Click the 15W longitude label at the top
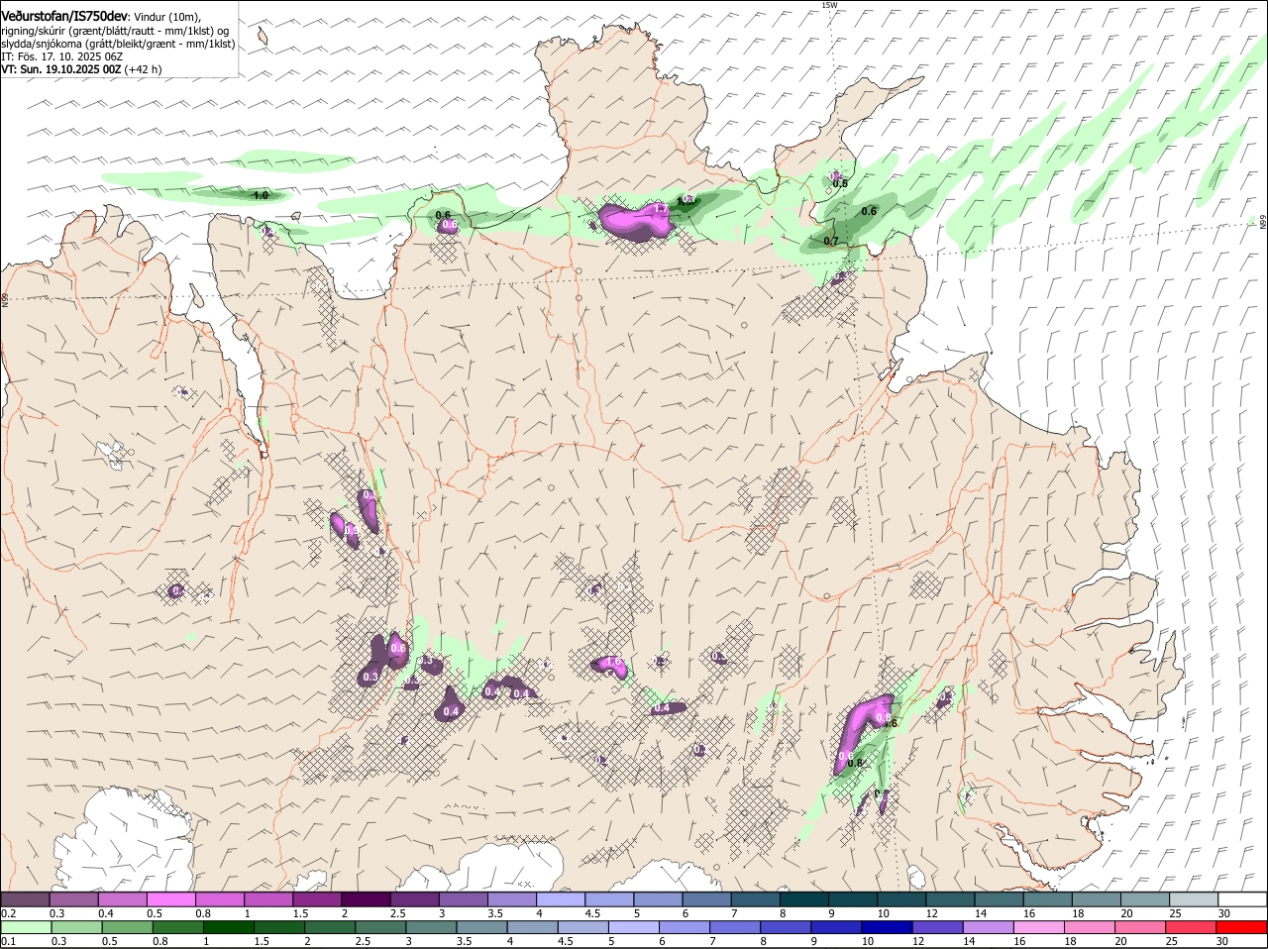This screenshot has width=1268, height=949. (829, 5)
